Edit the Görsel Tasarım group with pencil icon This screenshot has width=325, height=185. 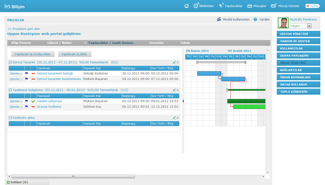point(174,63)
